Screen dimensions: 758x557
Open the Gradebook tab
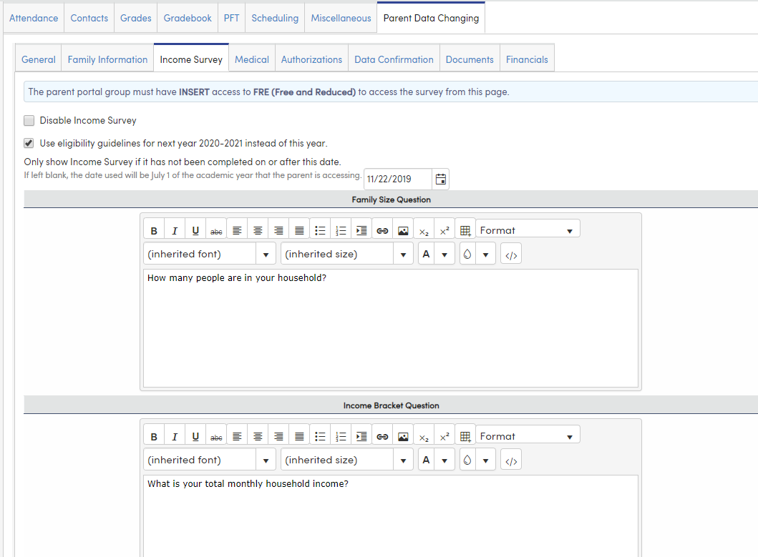[x=187, y=17]
